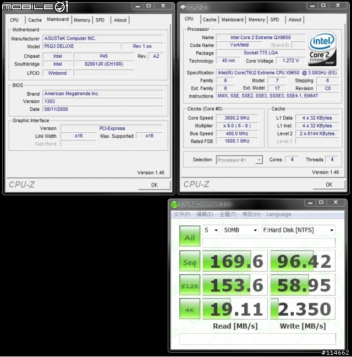Click the comment field at CrystalDiskMark bottom
352x357 pixels.
[257, 339]
